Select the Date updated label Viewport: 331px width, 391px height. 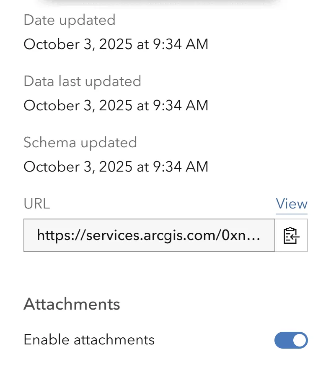pos(70,20)
